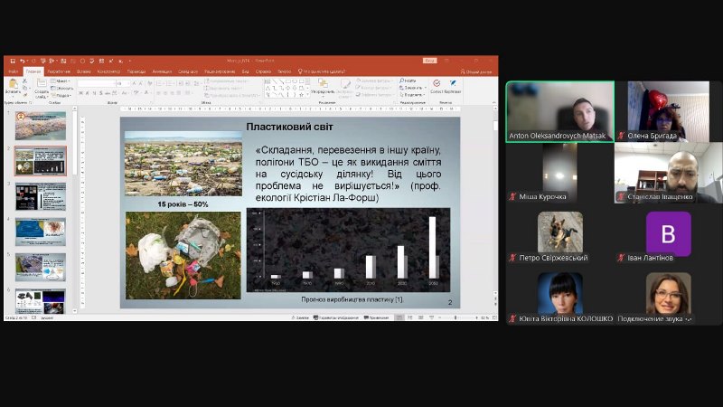Open the font size dropdown
723x407 pixels.
pyautogui.click(x=128, y=82)
